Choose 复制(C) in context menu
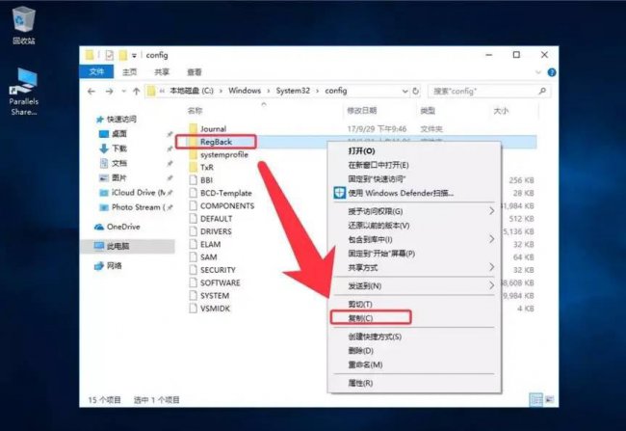 click(x=414, y=318)
